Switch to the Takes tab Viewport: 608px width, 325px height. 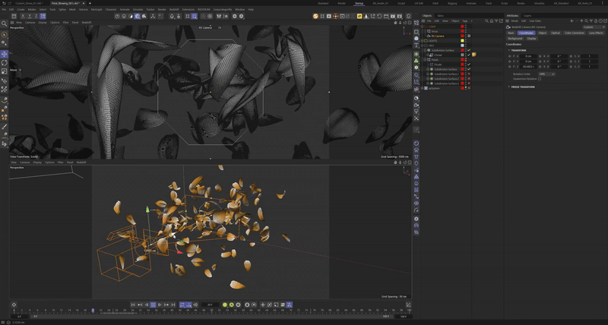coord(440,15)
